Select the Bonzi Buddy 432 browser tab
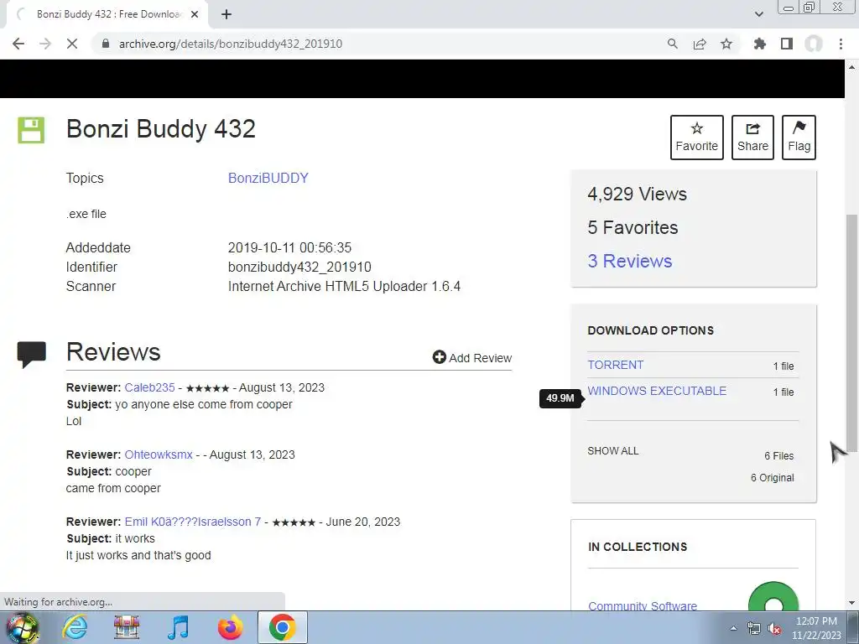Image resolution: width=859 pixels, height=644 pixels. pyautogui.click(x=107, y=14)
